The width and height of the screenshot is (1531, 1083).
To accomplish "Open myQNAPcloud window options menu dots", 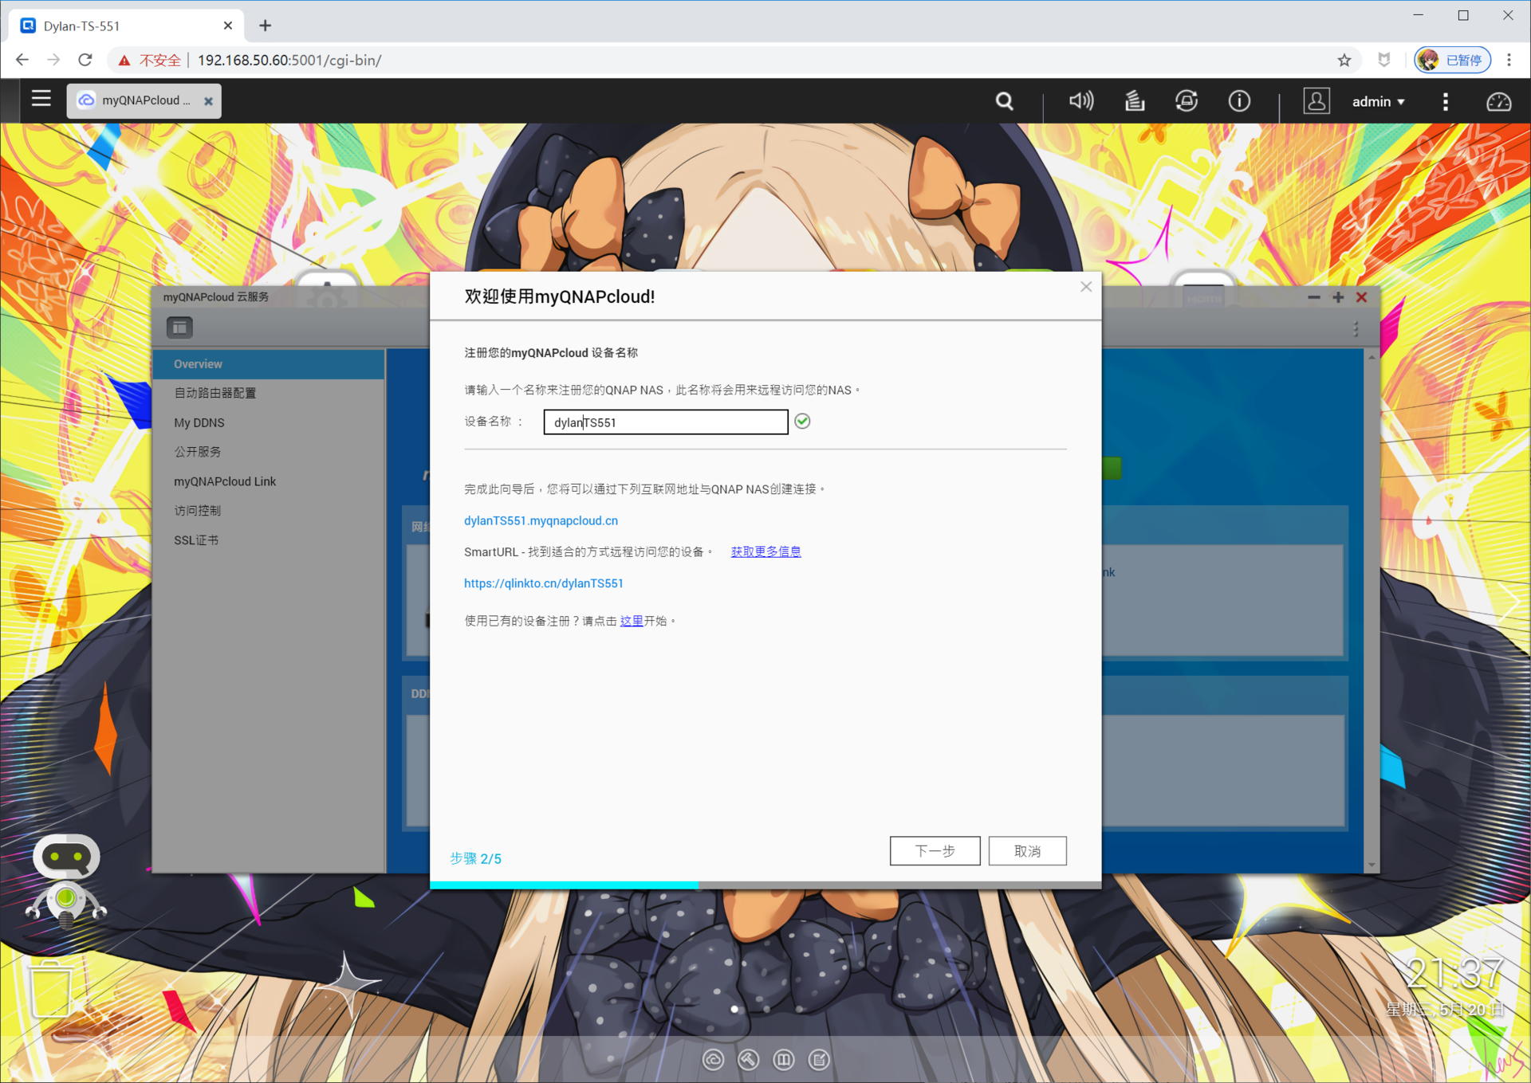I will click(1355, 328).
